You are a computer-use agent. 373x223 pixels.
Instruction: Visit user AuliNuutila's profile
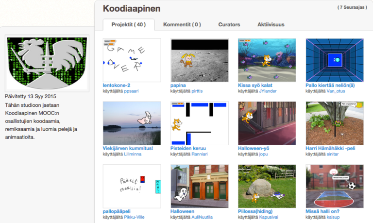pos(202,217)
